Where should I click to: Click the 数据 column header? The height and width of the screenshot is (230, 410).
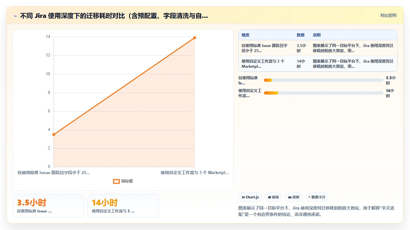300,35
